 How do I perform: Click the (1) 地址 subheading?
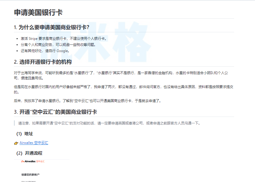(25, 134)
